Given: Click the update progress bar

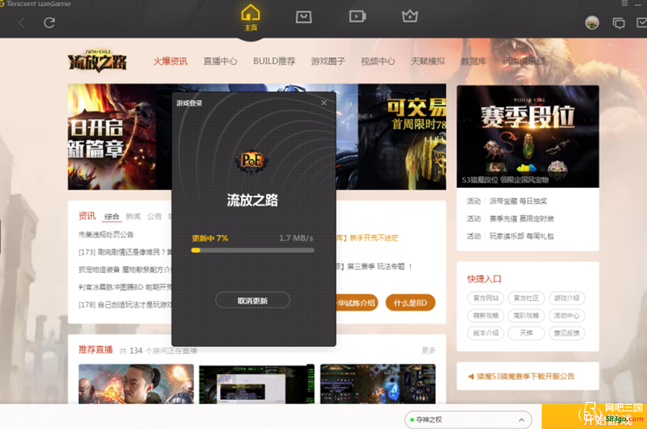Looking at the screenshot, I should (x=252, y=250).
